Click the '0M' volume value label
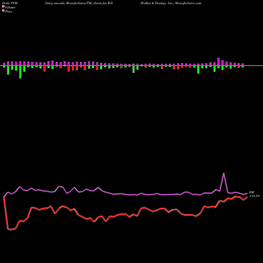 point(251,193)
